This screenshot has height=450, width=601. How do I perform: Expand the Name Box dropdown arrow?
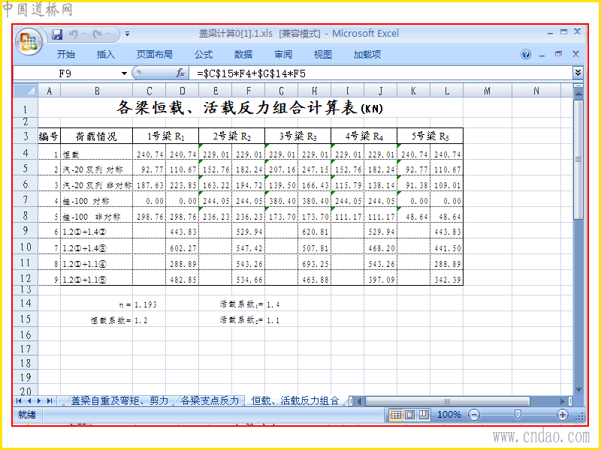(x=124, y=73)
